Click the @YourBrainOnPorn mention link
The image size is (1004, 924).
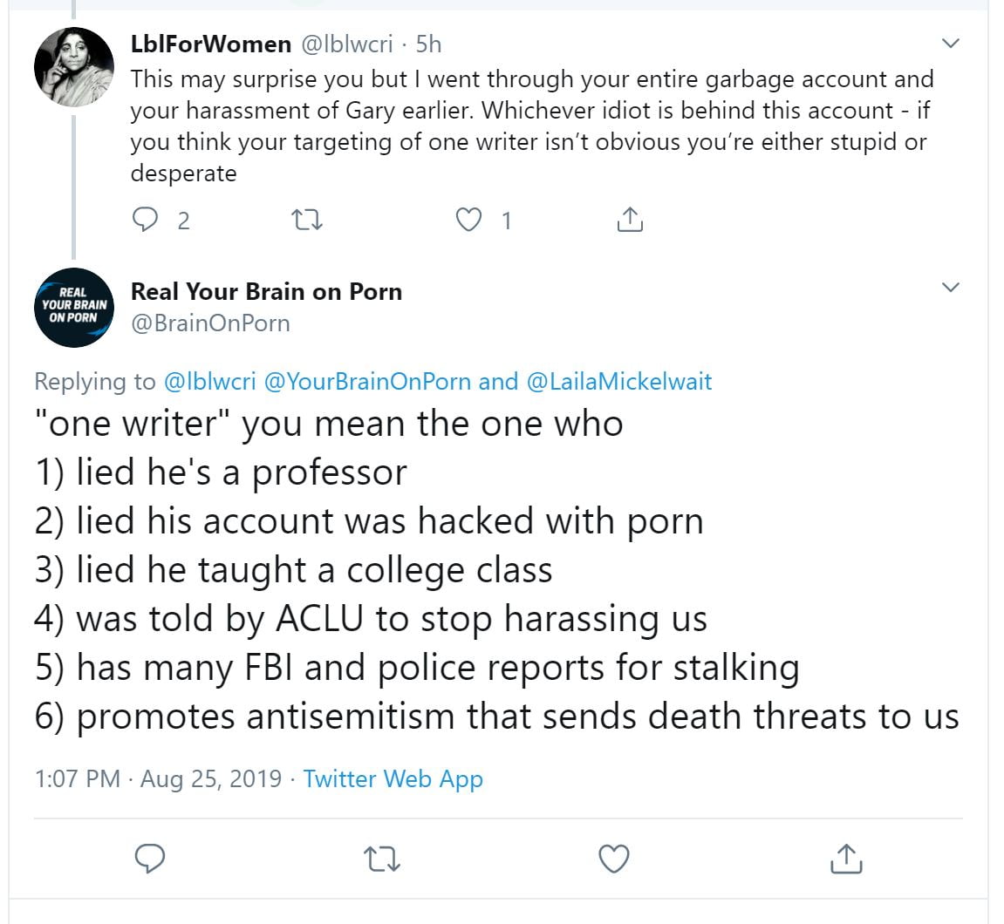(x=368, y=382)
